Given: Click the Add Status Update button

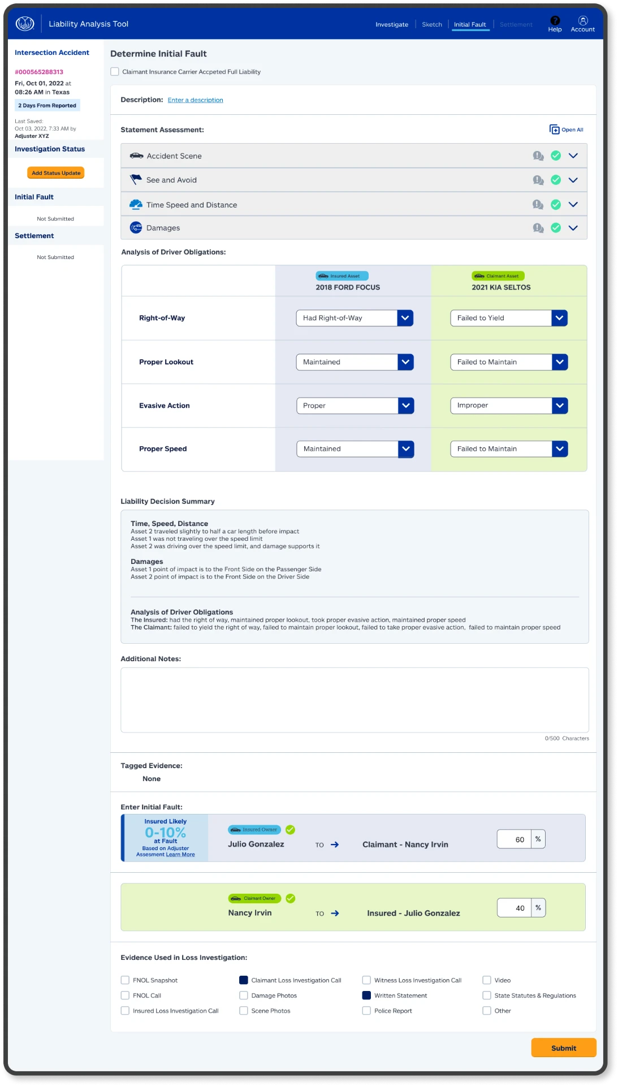Looking at the screenshot, I should pyautogui.click(x=56, y=173).
